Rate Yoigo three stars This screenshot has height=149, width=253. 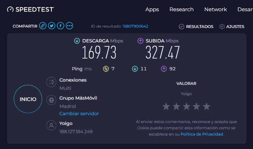pyautogui.click(x=186, y=107)
